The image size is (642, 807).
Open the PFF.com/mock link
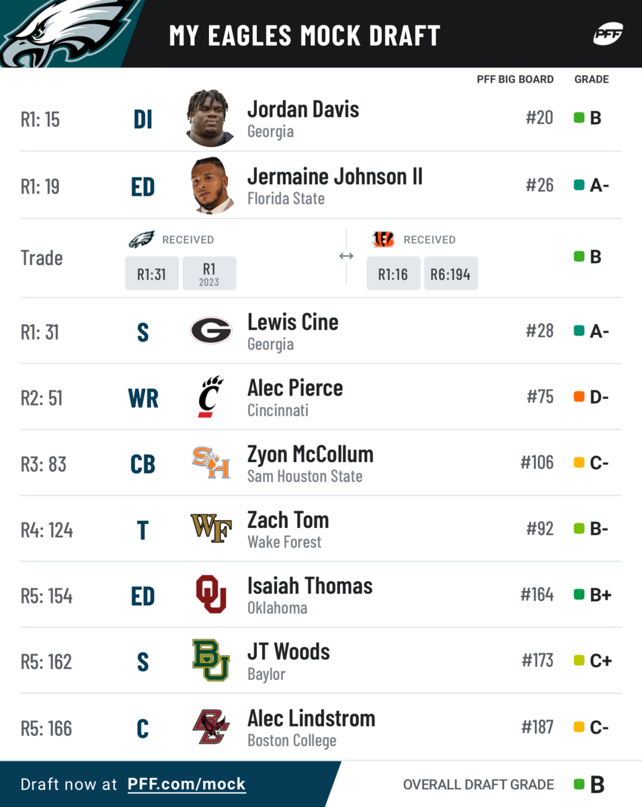coord(187,784)
